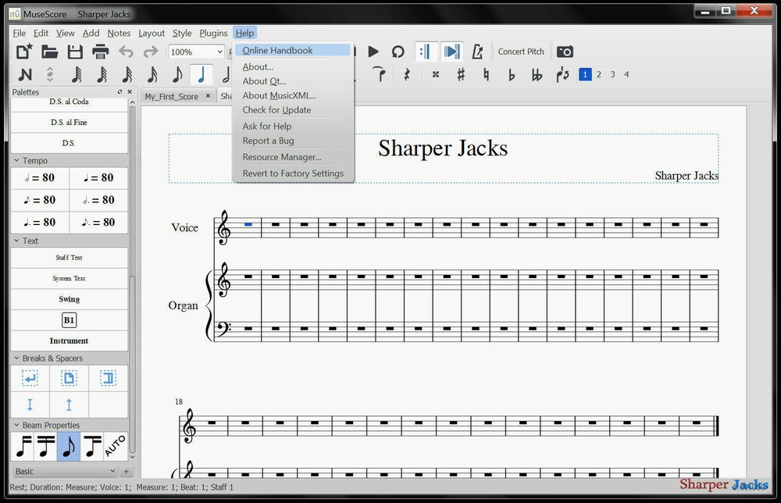This screenshot has height=503, width=781.
Task: Click the Rewind to start playback icon
Action: click(348, 52)
